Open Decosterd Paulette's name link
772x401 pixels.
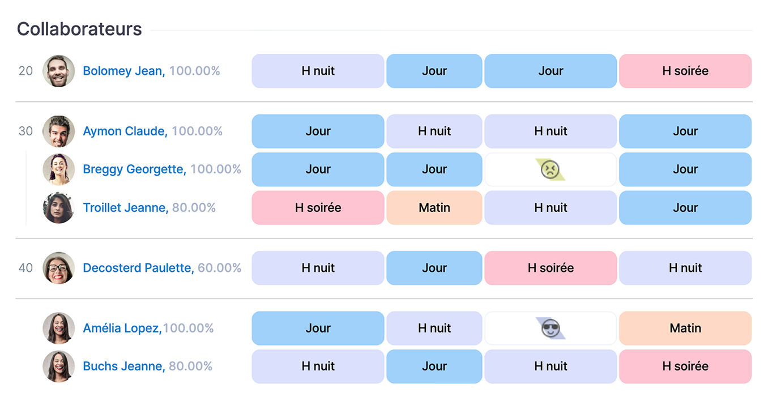click(x=138, y=268)
